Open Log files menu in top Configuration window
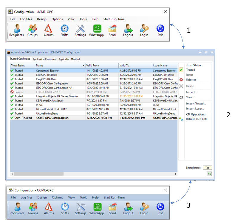The height and width of the screenshot is (223, 235). point(26,19)
